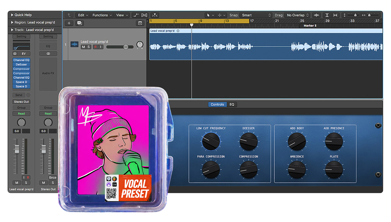Viewport: 391px width, 222px height.
Task: Click the DeEsser plugin slot
Action: point(21,65)
